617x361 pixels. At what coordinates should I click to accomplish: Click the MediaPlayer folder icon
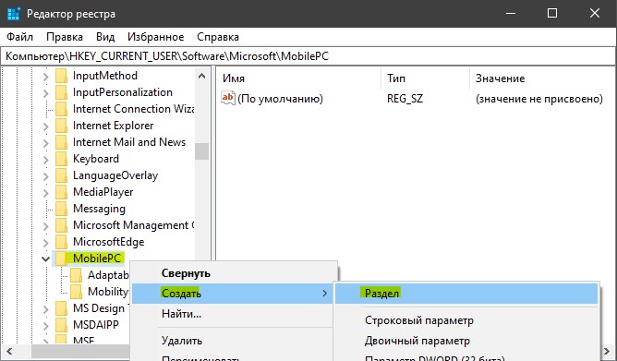tap(61, 192)
